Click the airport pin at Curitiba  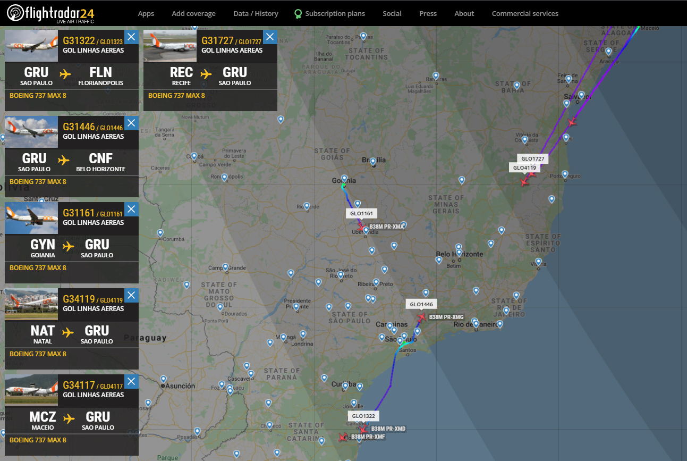346,385
